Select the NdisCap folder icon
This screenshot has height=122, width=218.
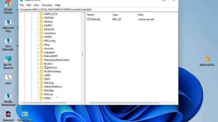click(x=42, y=83)
